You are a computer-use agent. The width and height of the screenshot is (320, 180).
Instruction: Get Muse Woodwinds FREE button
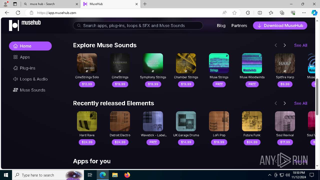tap(252, 84)
